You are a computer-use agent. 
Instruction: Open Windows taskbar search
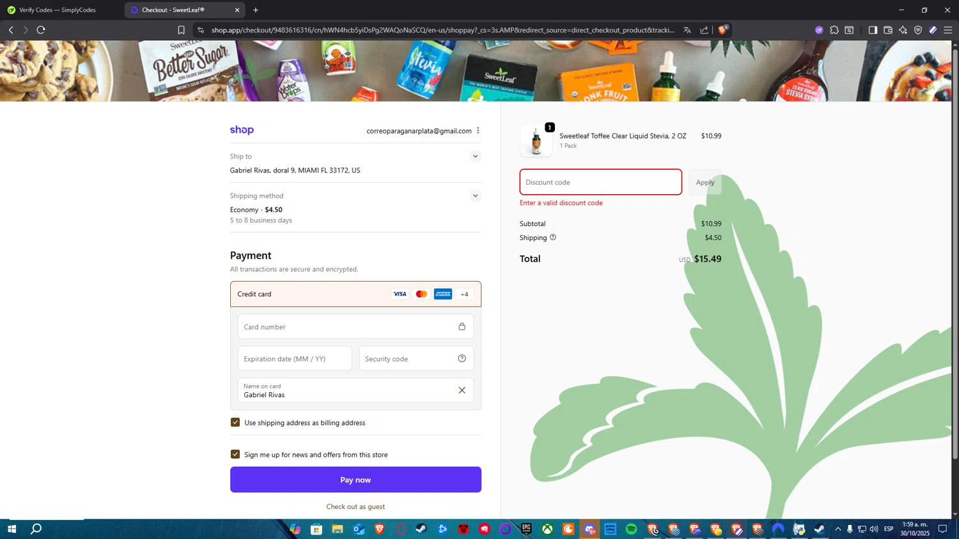pos(36,529)
